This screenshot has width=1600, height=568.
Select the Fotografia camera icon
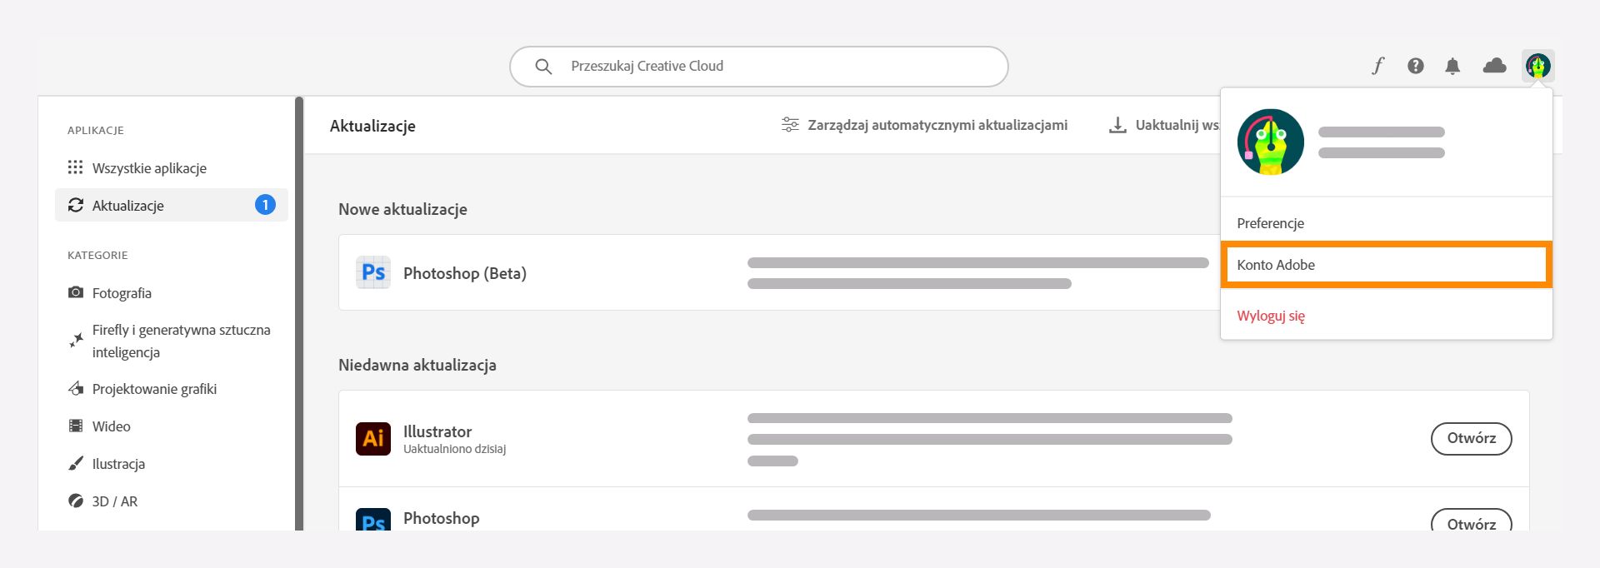76,292
